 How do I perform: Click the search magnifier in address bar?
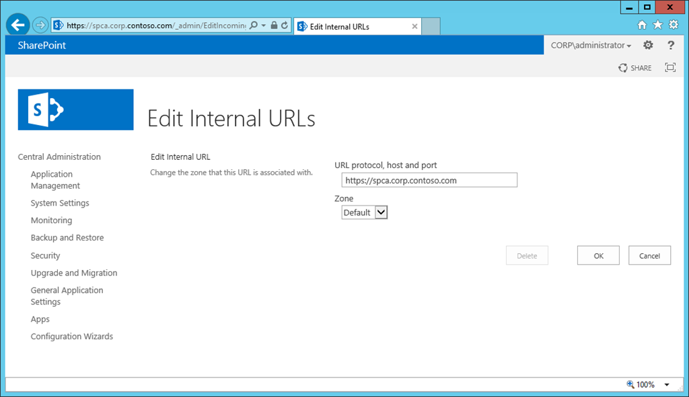(254, 26)
